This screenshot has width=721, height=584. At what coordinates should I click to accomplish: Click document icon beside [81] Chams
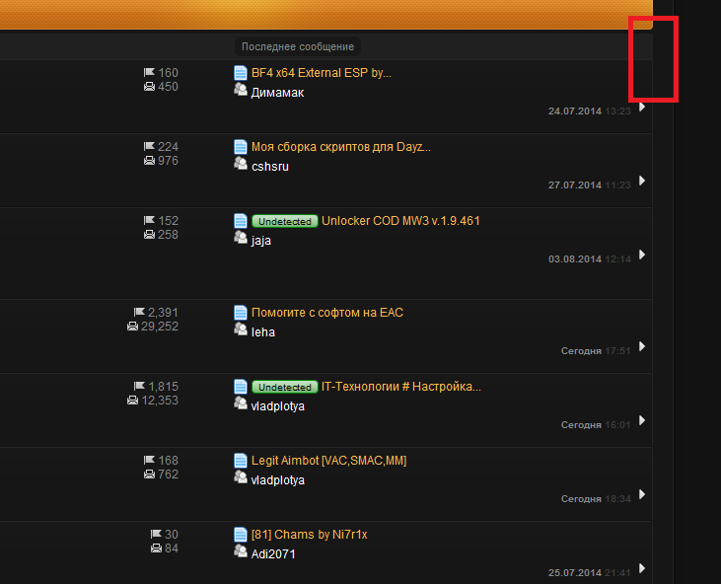[x=241, y=535]
